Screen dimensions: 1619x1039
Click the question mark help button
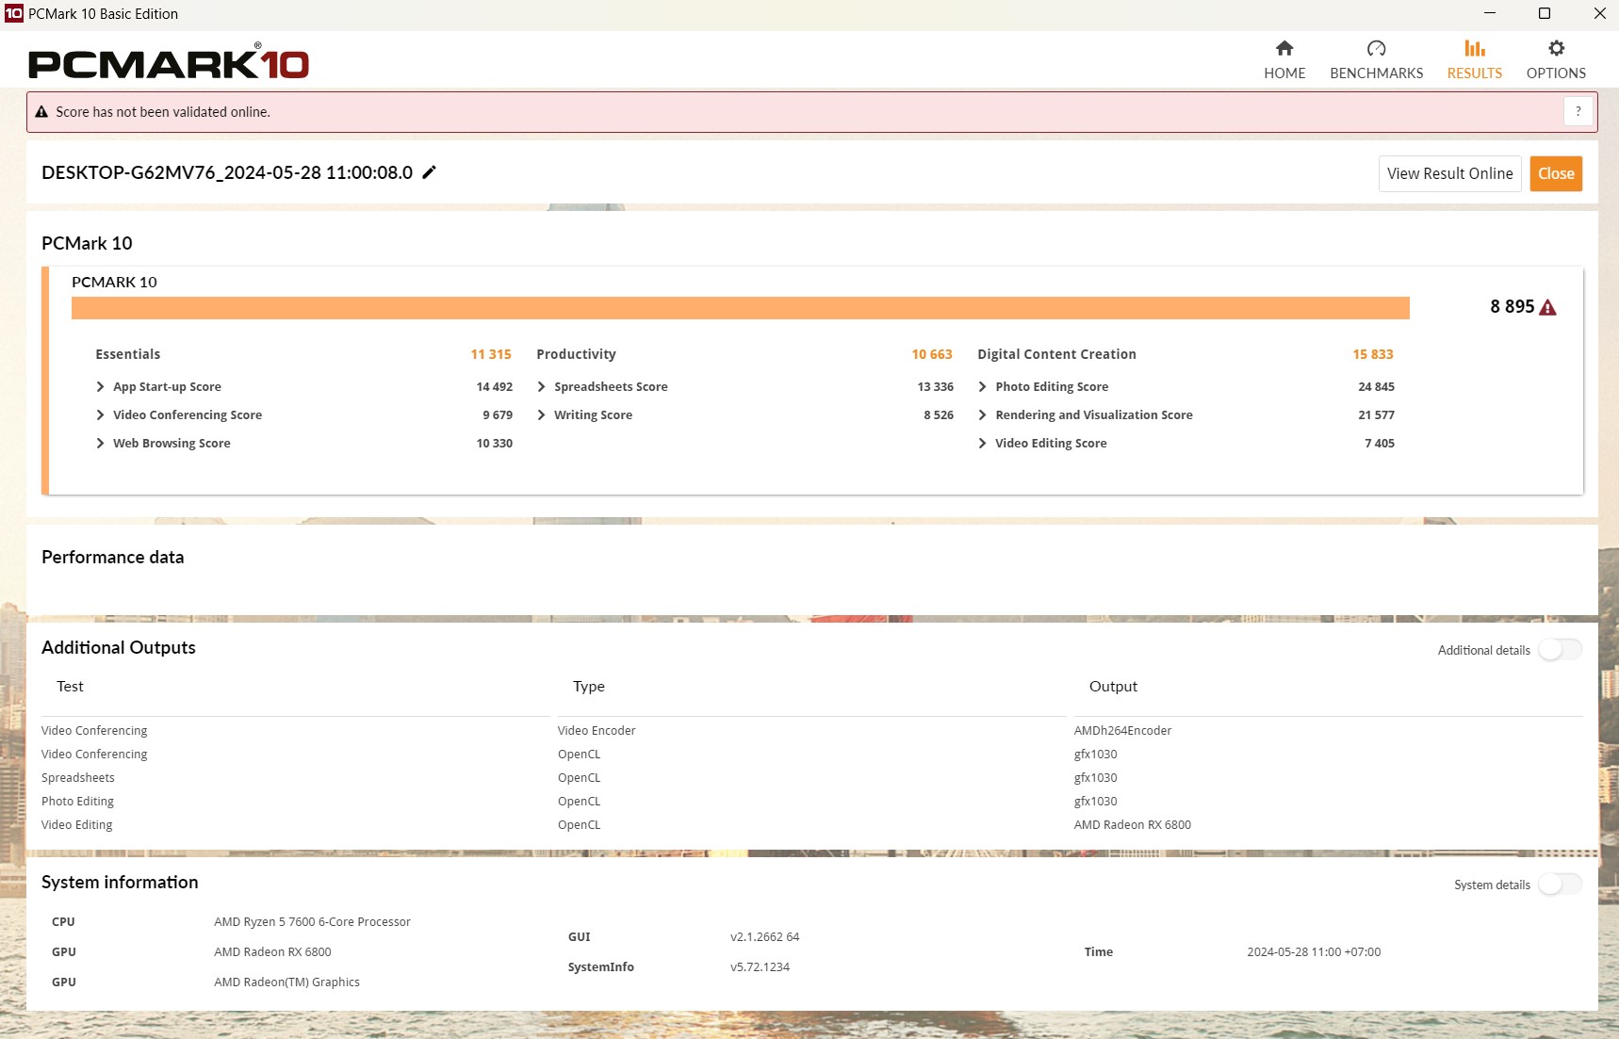pyautogui.click(x=1578, y=111)
